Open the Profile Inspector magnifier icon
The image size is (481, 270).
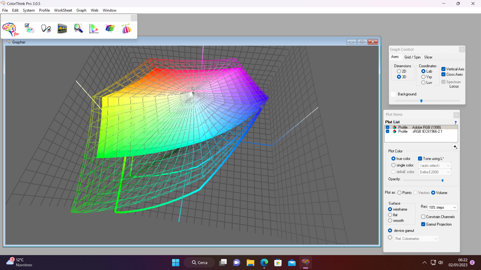[78, 29]
